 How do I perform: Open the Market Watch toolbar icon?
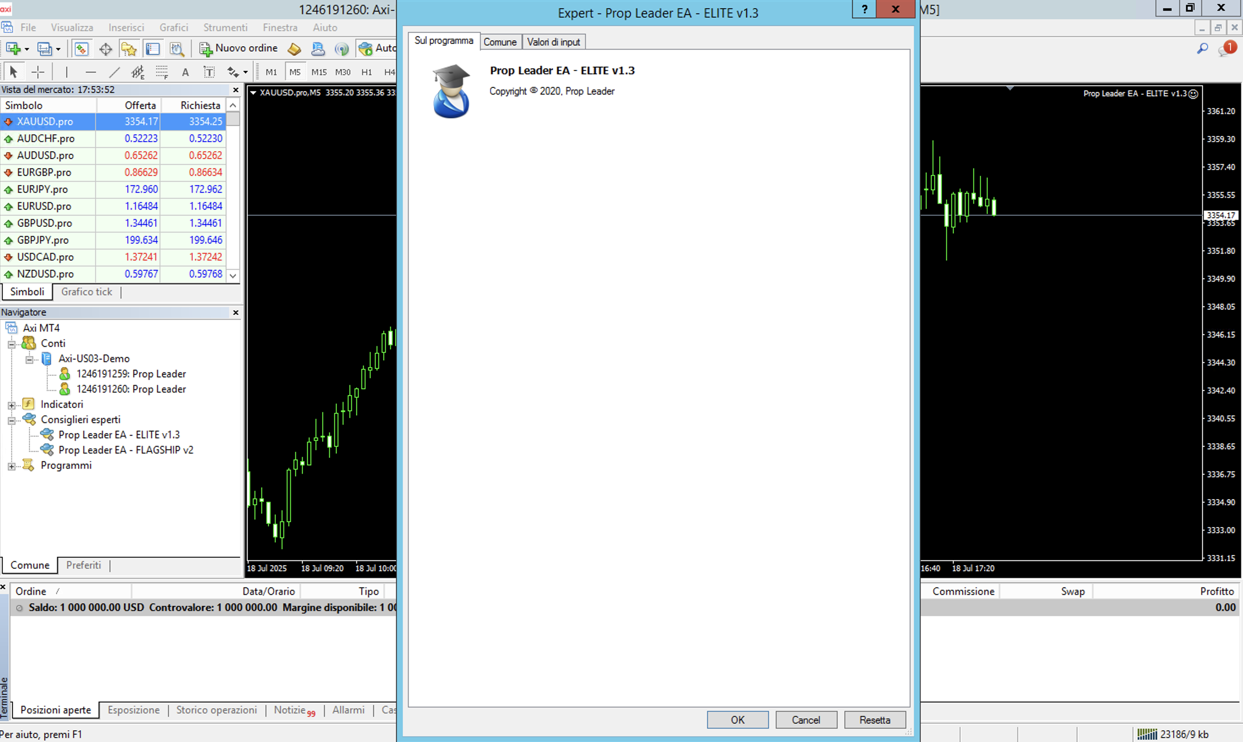[x=81, y=49]
